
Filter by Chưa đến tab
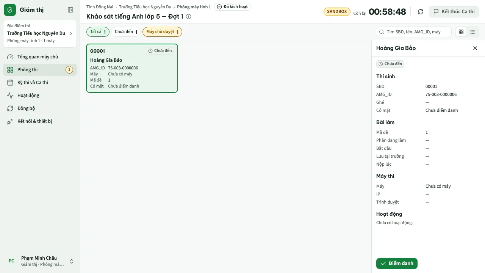[x=126, y=32]
